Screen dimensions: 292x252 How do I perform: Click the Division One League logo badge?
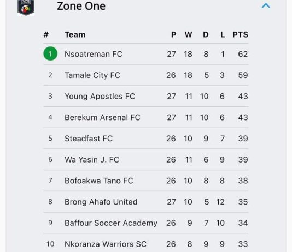[x=26, y=7]
